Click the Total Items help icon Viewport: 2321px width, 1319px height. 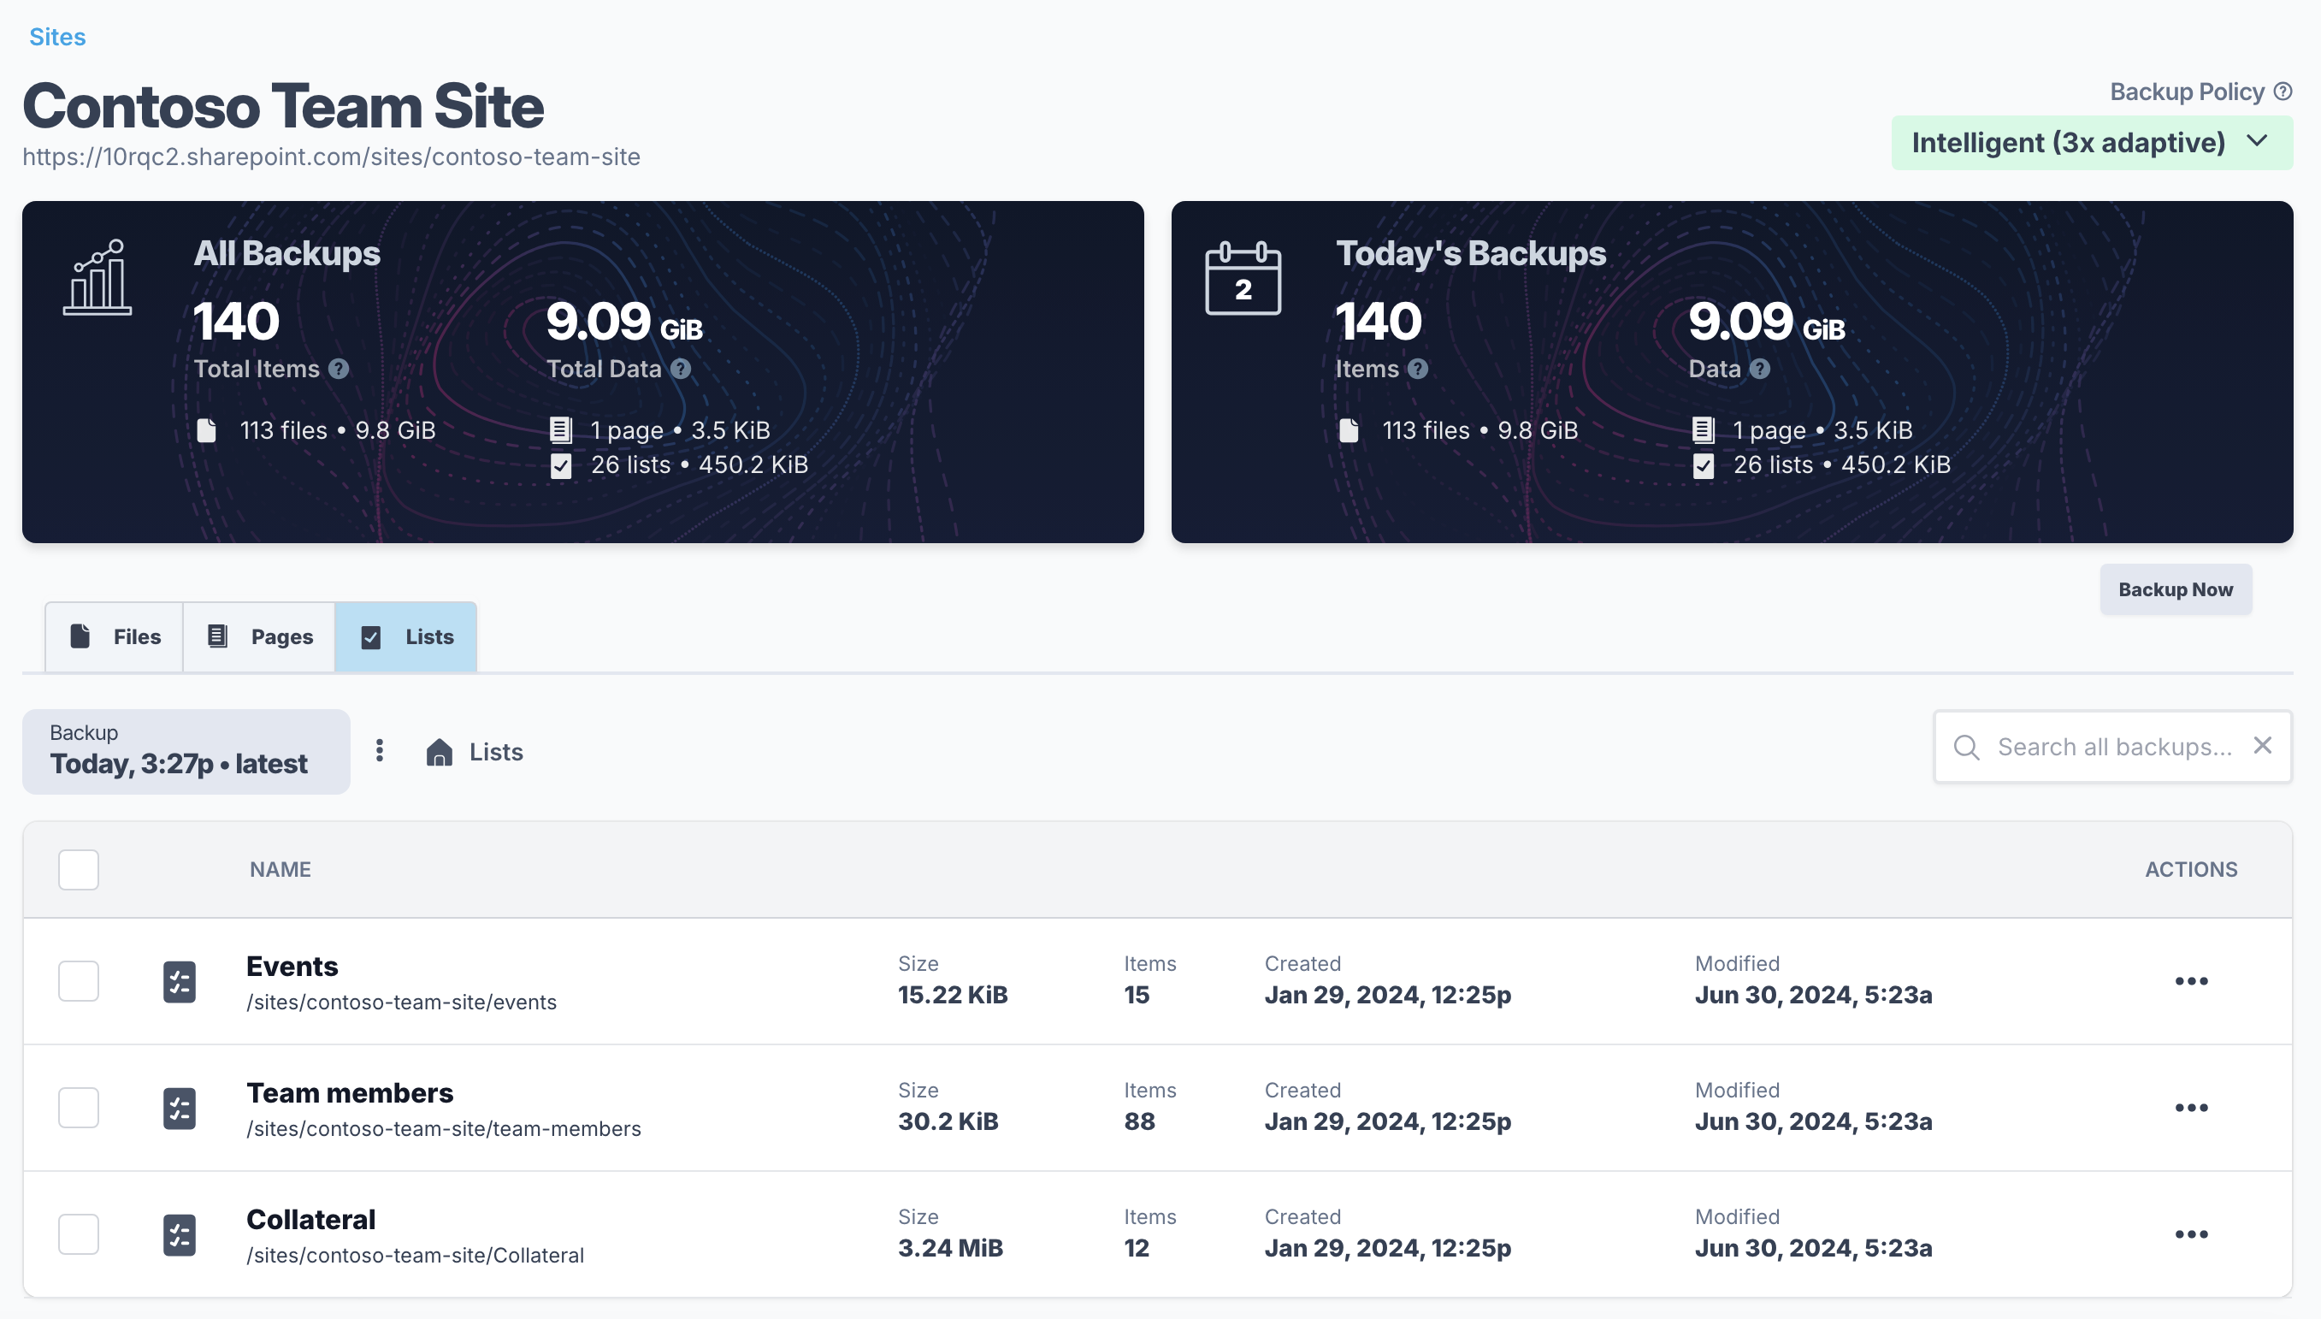click(339, 369)
